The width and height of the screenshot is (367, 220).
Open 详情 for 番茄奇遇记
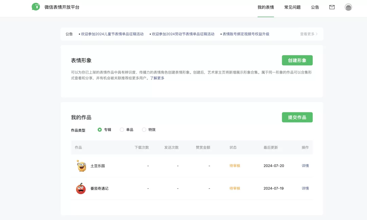click(x=305, y=189)
